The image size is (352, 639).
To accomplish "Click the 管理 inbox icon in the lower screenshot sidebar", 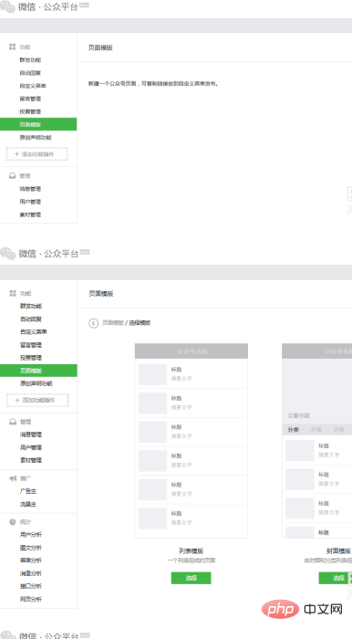I will [13, 422].
